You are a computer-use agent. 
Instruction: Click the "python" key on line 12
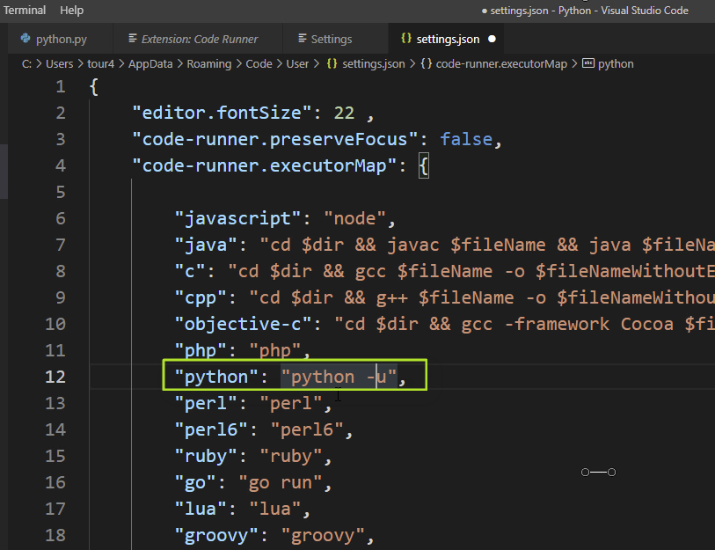[216, 377]
